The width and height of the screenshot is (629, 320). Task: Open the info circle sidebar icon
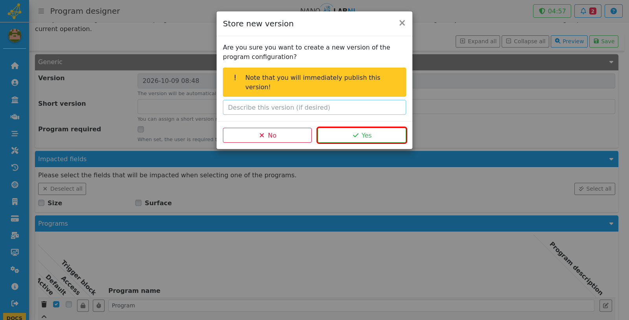point(15,287)
